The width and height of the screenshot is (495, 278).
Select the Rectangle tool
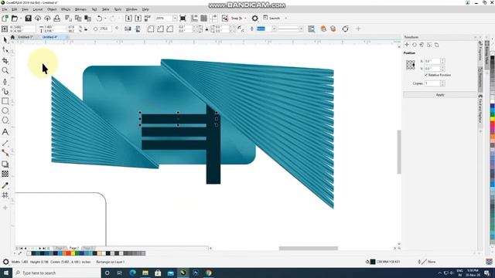click(x=5, y=101)
